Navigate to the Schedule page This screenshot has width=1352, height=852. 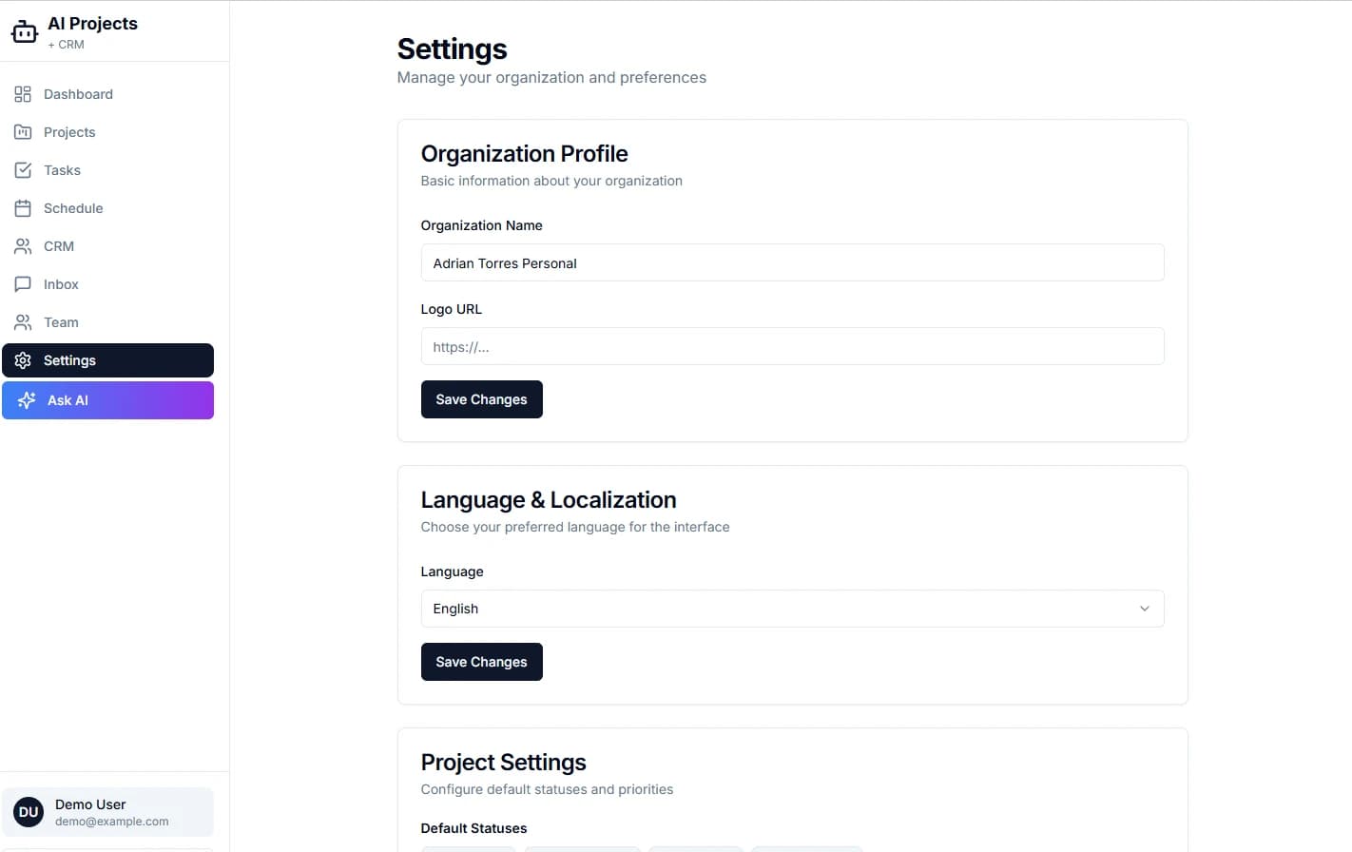(73, 208)
